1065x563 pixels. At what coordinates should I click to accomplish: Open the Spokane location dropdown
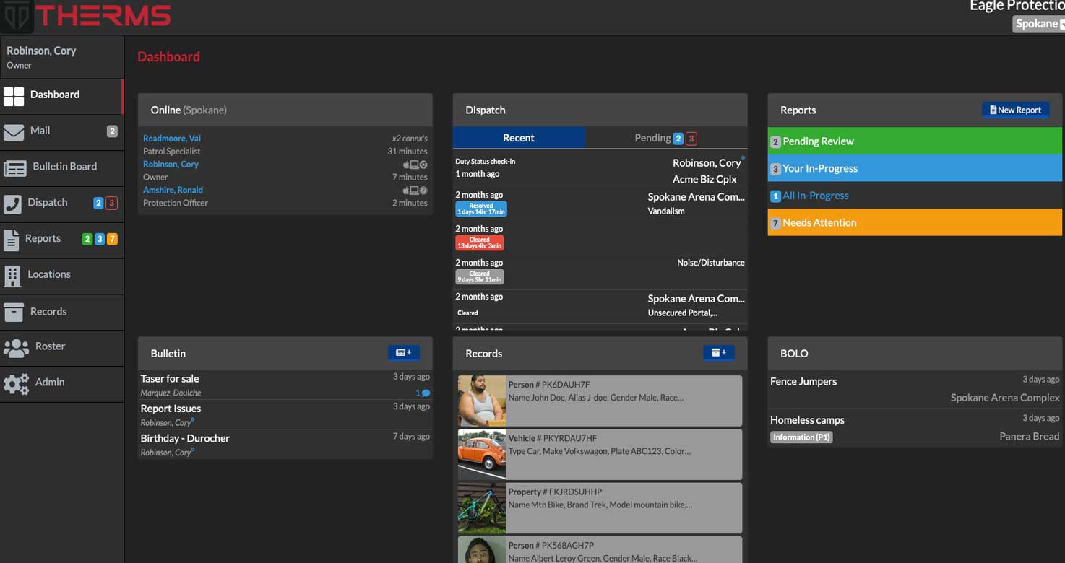(x=1038, y=23)
